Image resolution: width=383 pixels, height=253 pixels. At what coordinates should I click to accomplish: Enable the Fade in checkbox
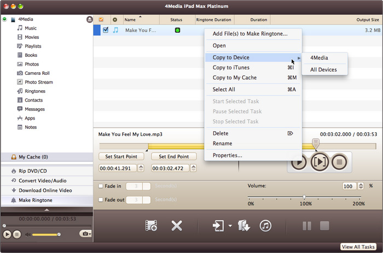click(101, 186)
